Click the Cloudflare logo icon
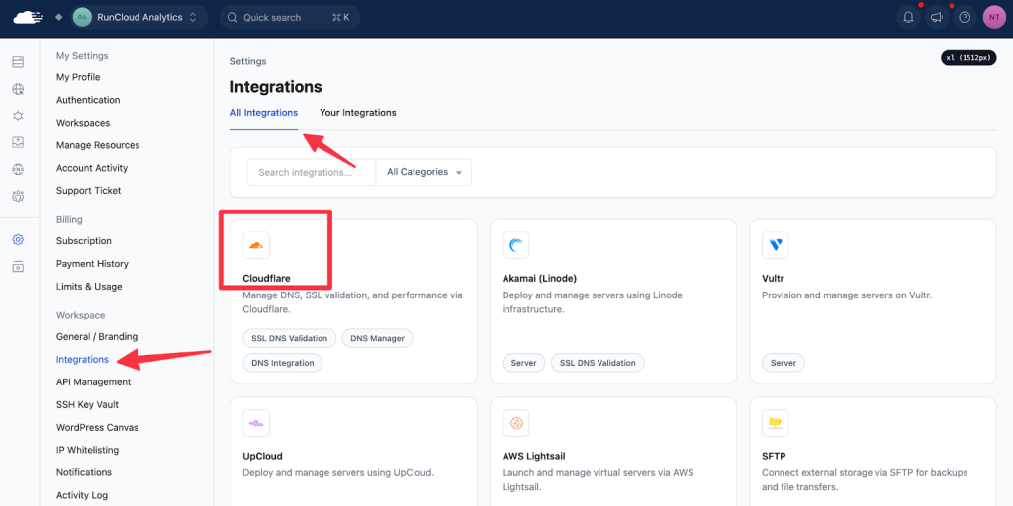The width and height of the screenshot is (1013, 506). 256,245
